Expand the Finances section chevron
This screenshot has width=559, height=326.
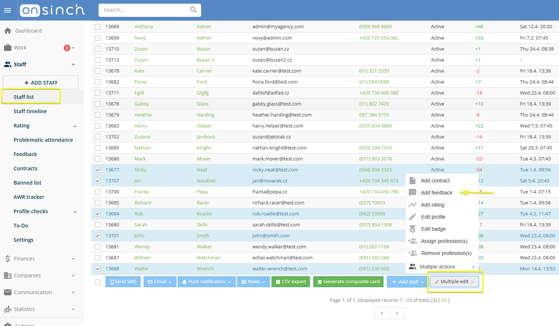(73, 259)
